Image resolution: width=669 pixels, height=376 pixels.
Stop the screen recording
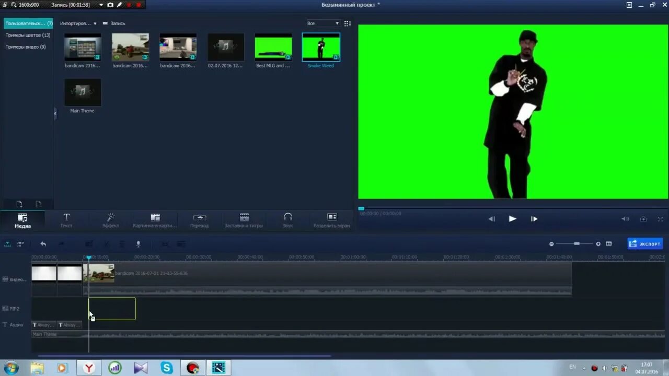pos(139,5)
